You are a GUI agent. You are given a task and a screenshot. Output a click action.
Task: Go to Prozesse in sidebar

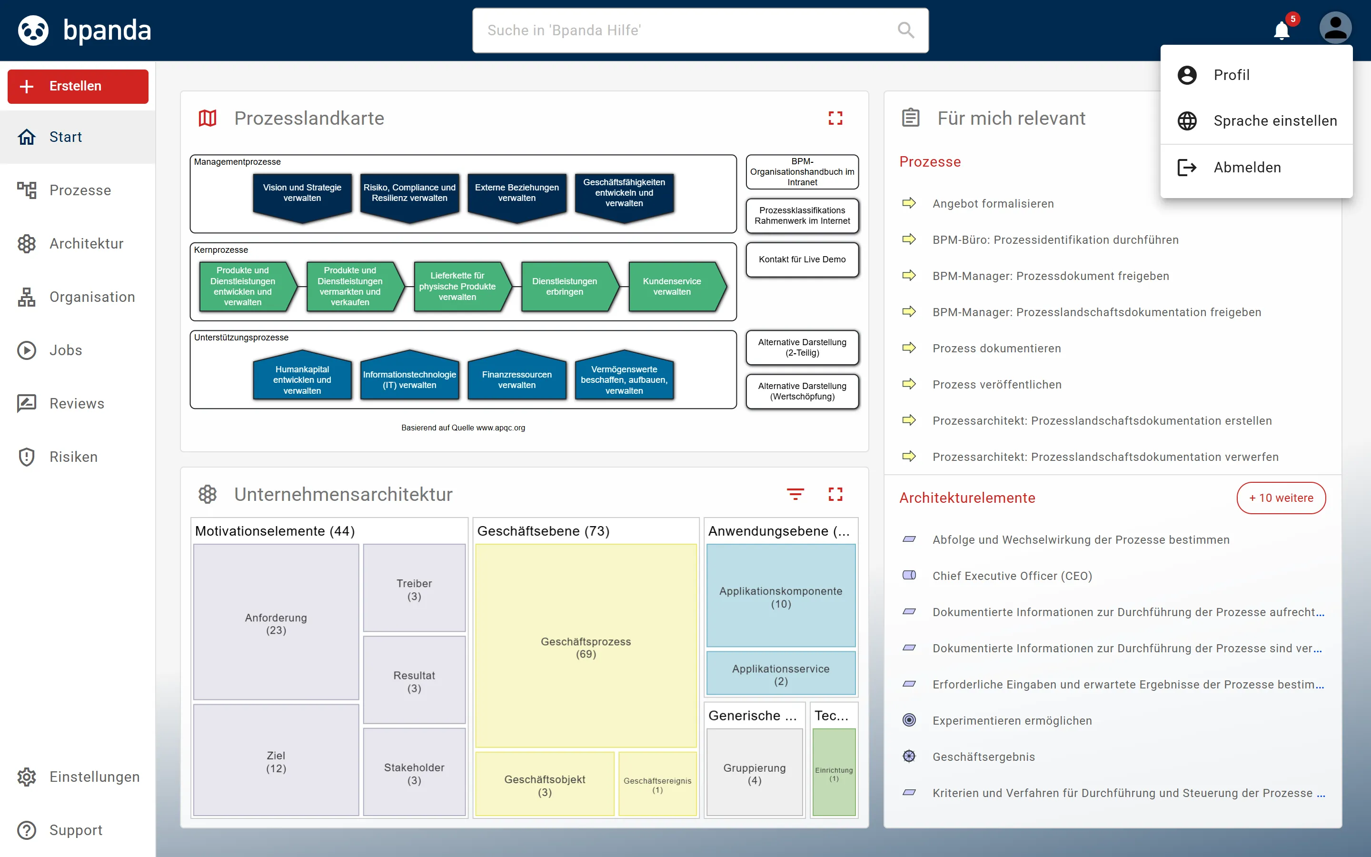pyautogui.click(x=78, y=190)
